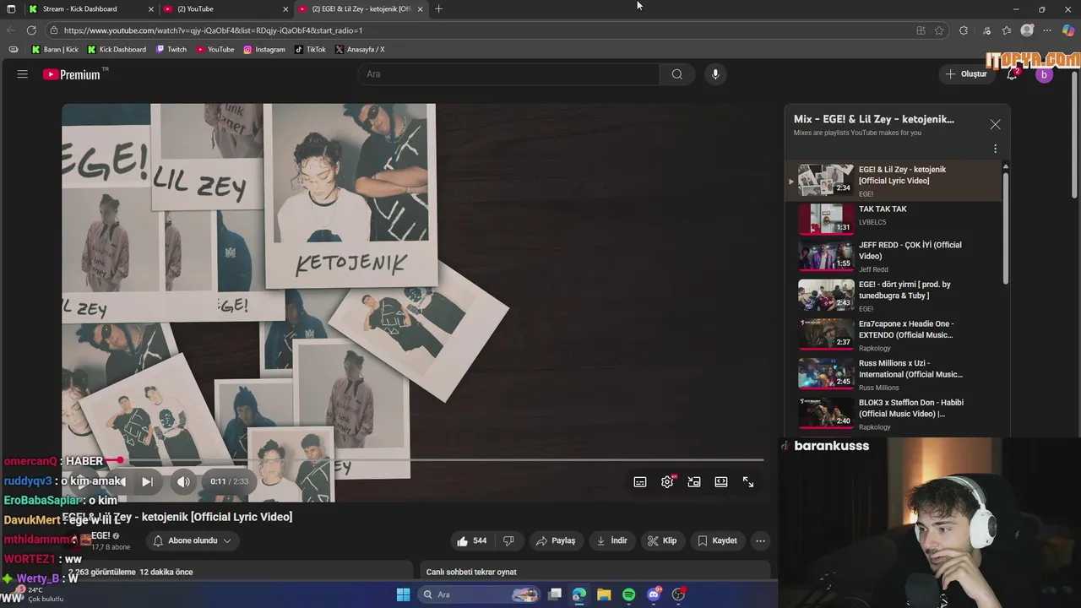Play EGE! - dört yirmi playlist item
Viewport: 1081px width, 608px height.
click(x=895, y=296)
